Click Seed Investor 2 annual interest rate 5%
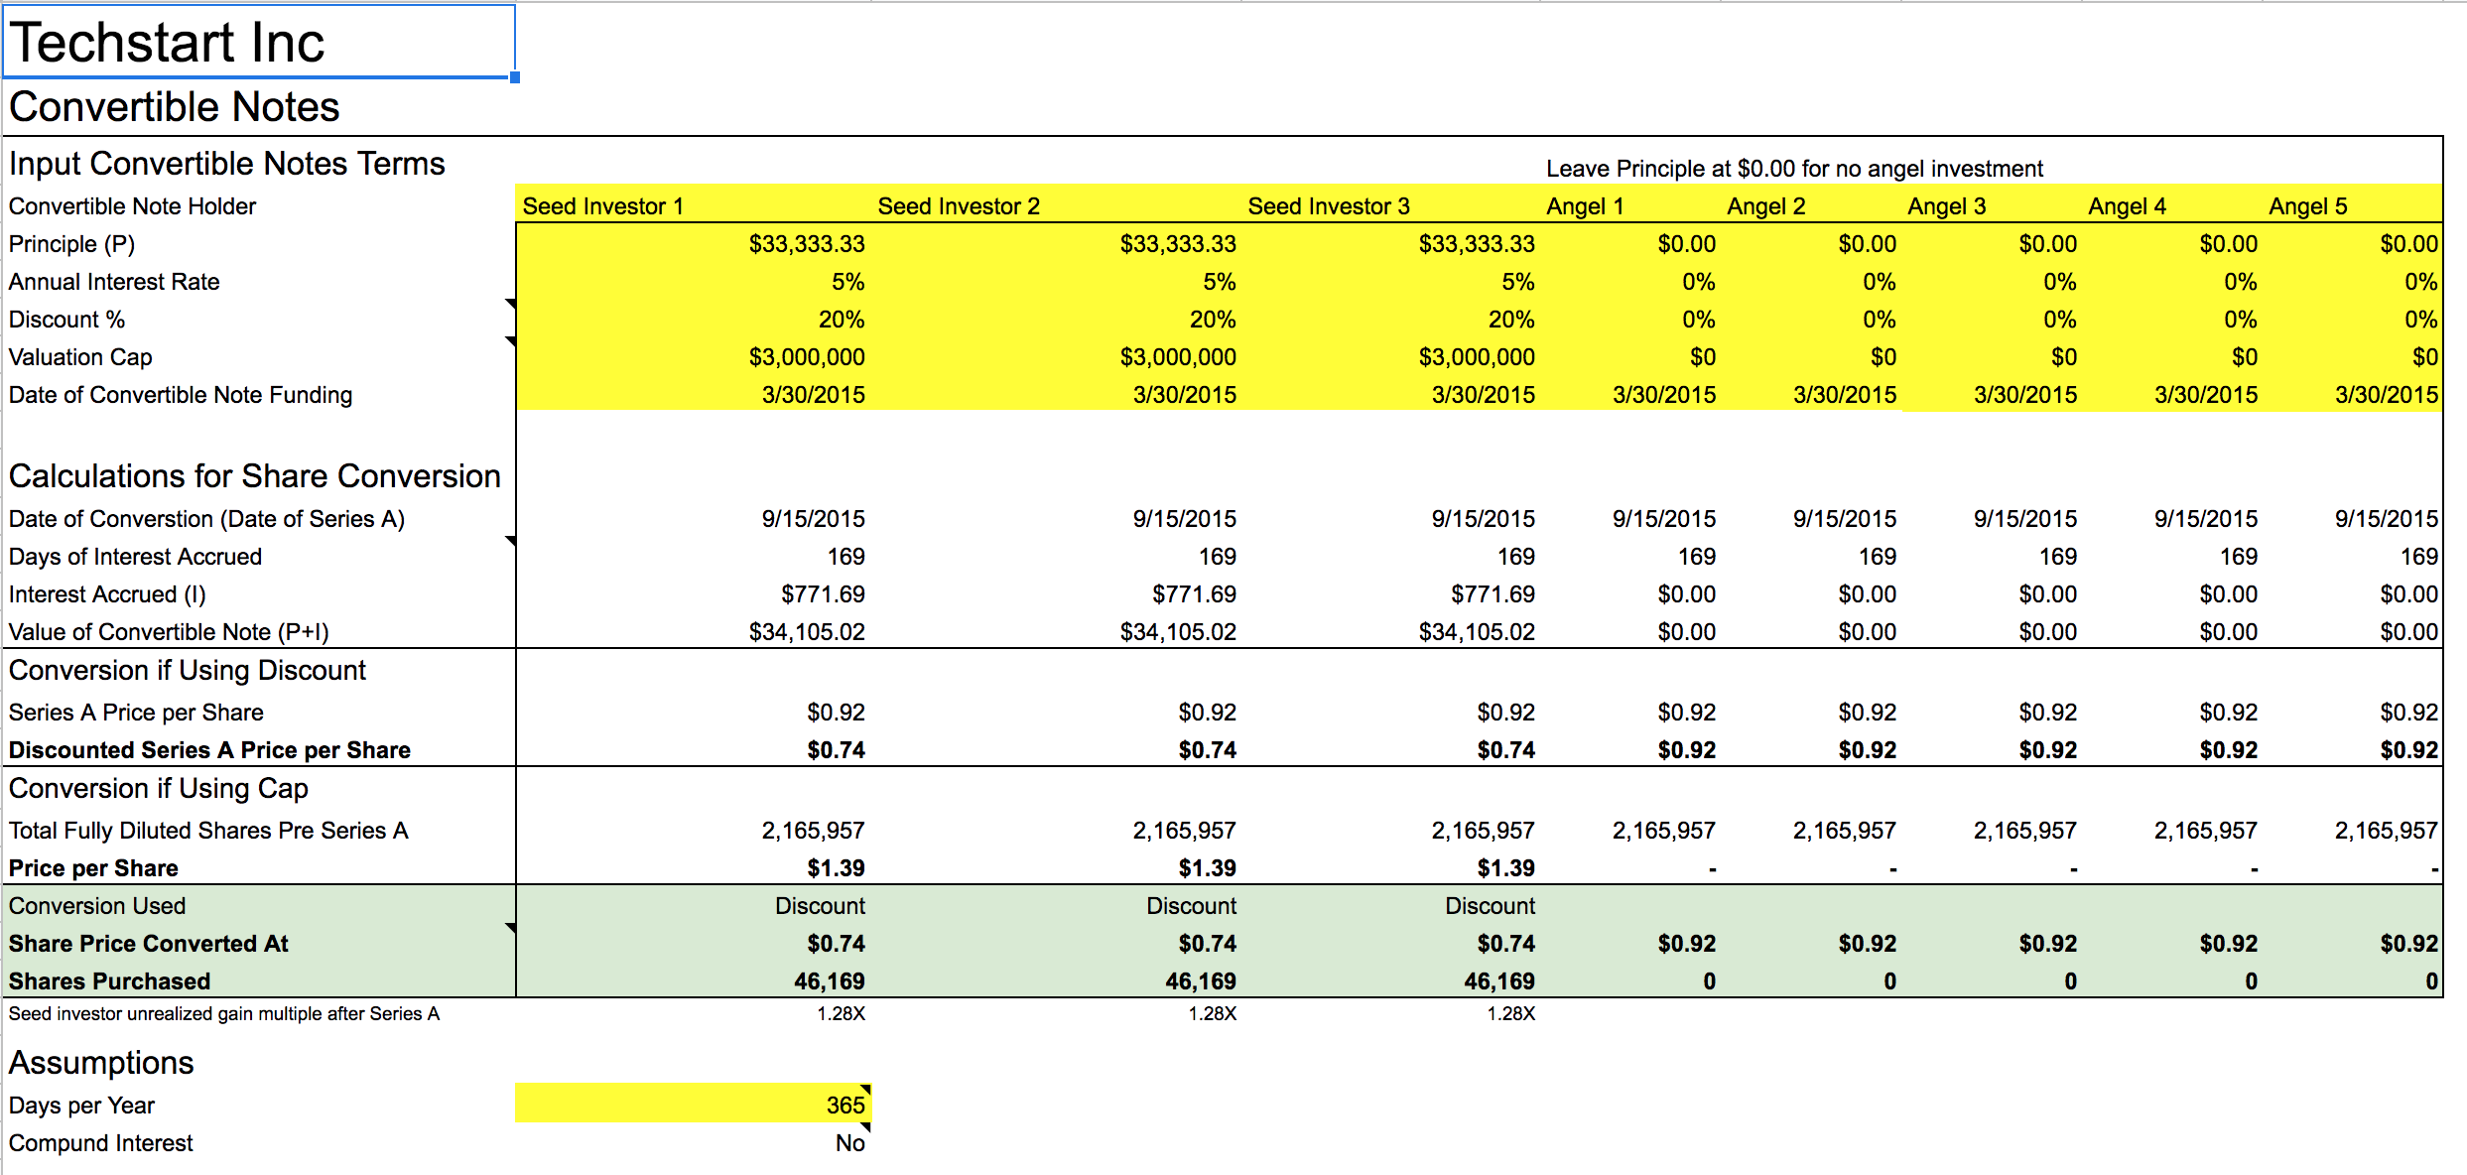The image size is (2467, 1175). (1220, 282)
